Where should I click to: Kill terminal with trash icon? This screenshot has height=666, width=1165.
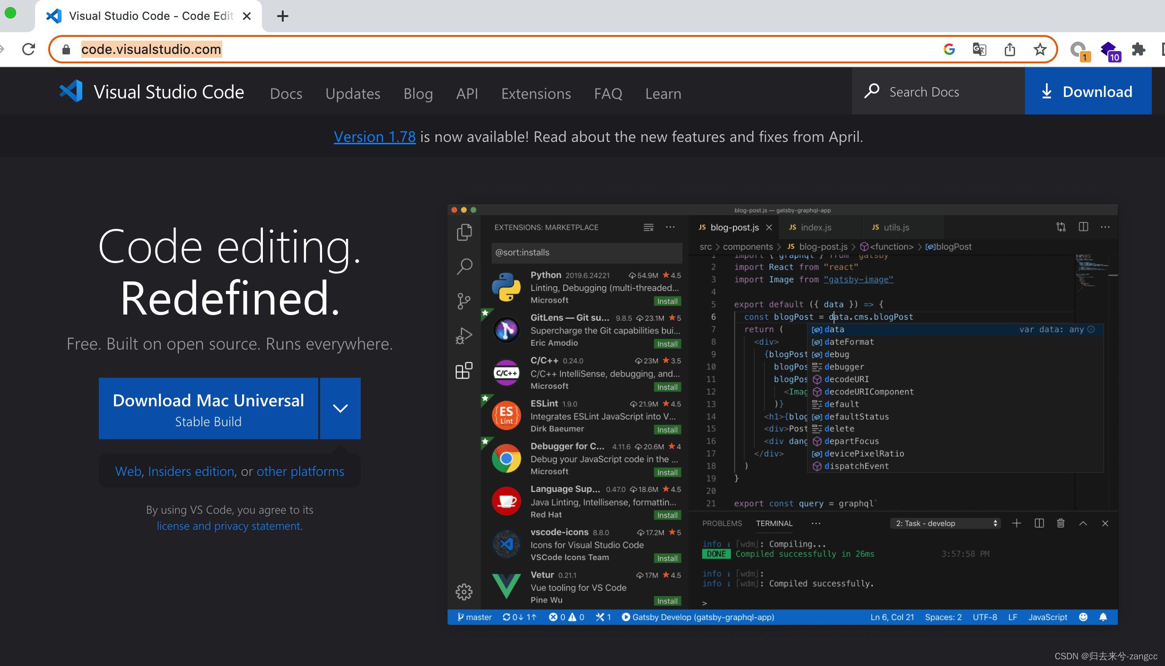1061,523
